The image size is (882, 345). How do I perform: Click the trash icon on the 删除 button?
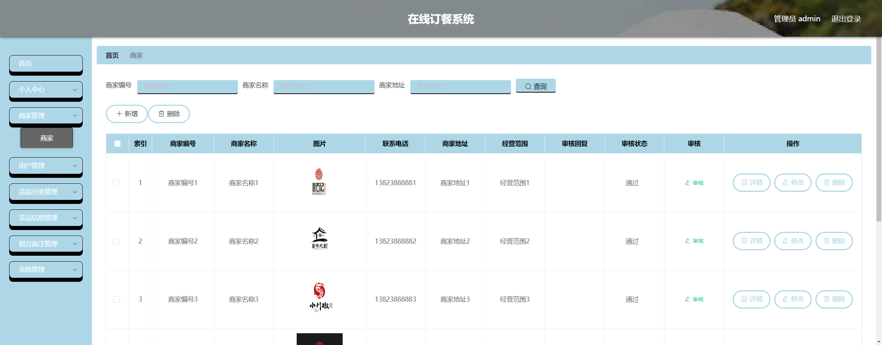coord(161,114)
